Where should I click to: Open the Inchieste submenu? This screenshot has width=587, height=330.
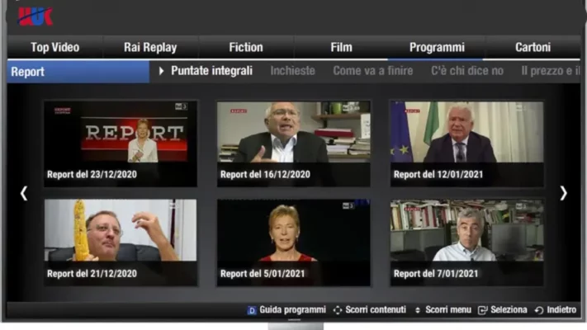[293, 71]
